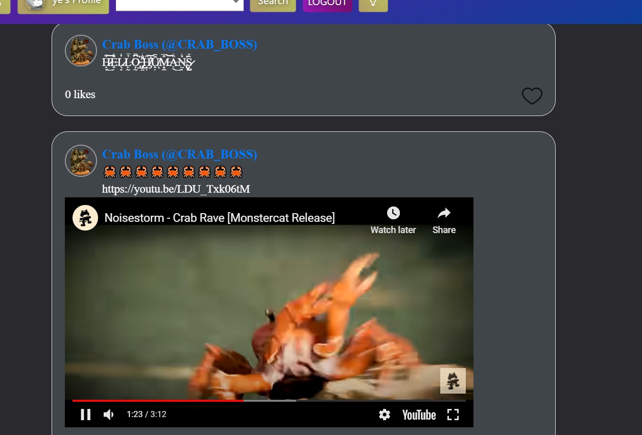Mute the video with speaker icon
642x435 pixels.
pos(109,415)
